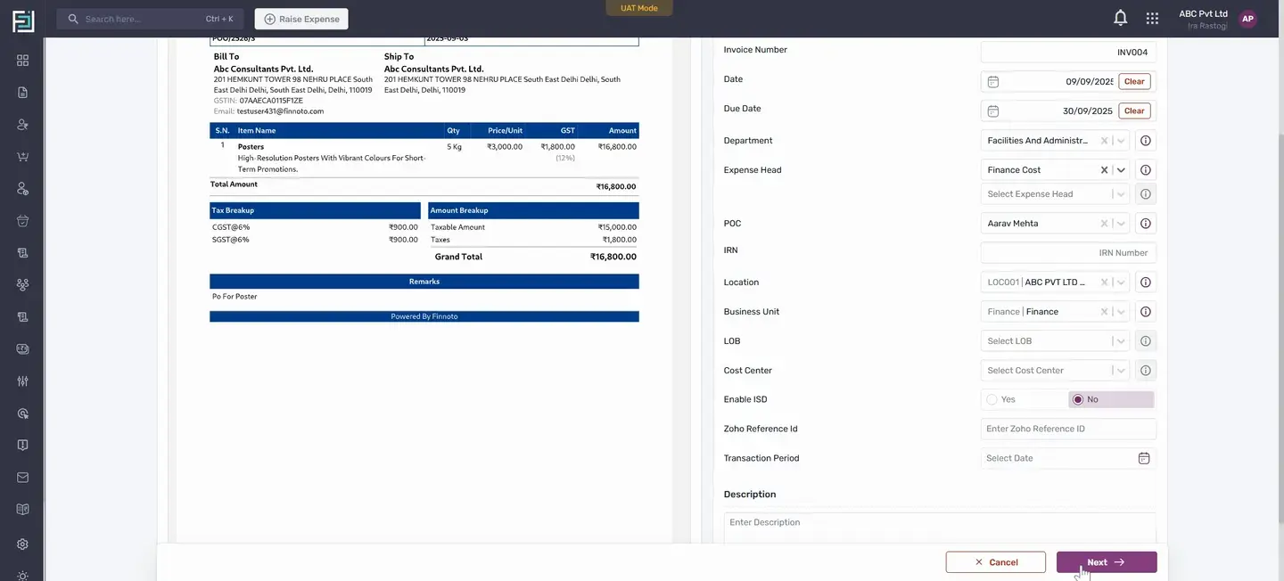Open the dashboard grid icon in sidebar

(23, 61)
